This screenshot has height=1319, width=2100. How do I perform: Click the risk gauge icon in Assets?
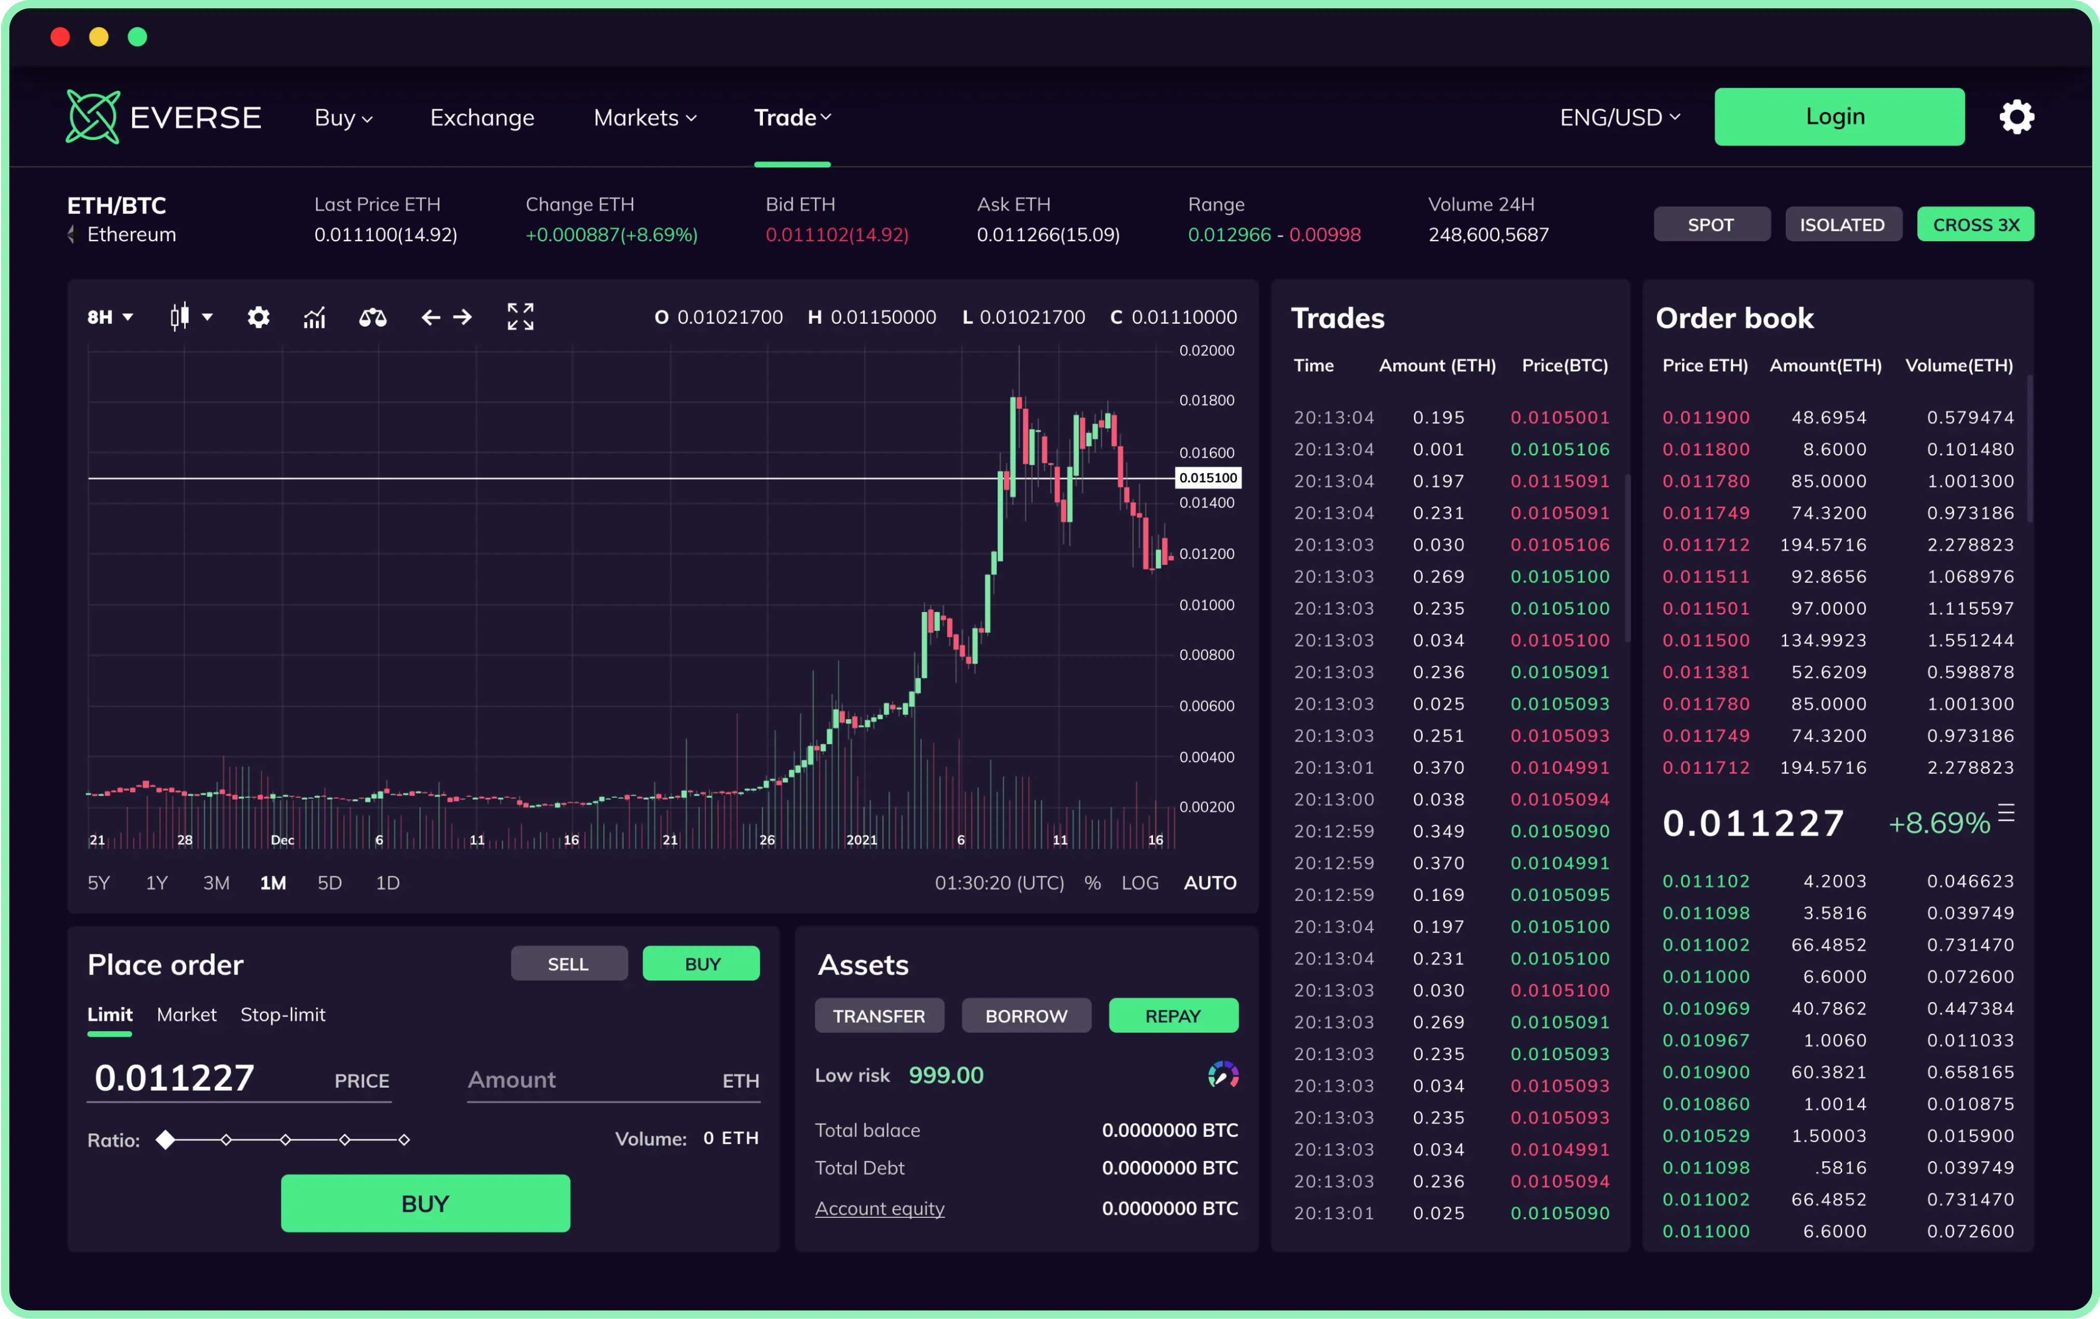point(1222,1075)
